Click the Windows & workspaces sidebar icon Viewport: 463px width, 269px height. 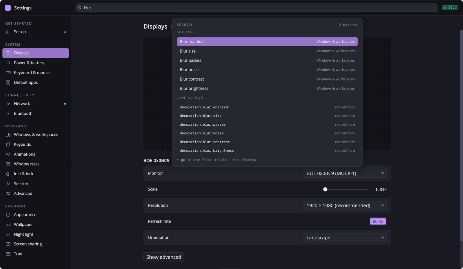tap(8, 135)
